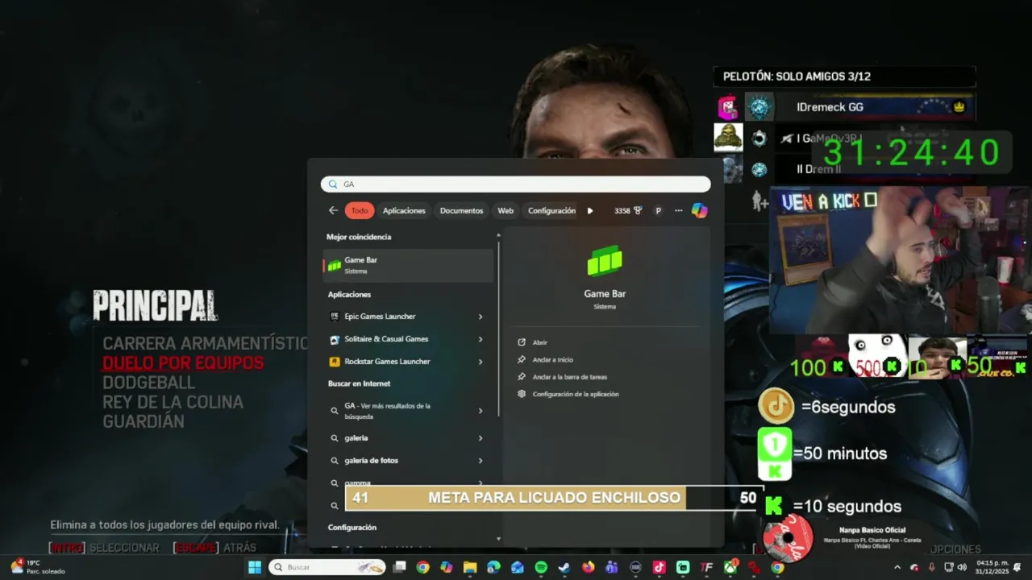This screenshot has height=580, width=1032.
Task: Expand 'galeria de fotos' suggestion chevron
Action: point(481,461)
